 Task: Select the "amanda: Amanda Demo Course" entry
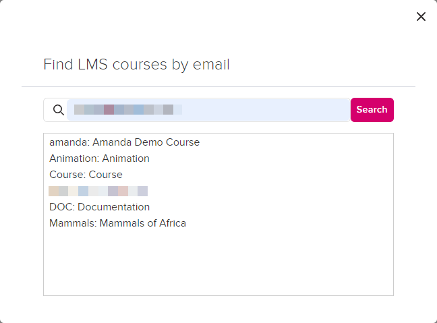124,142
